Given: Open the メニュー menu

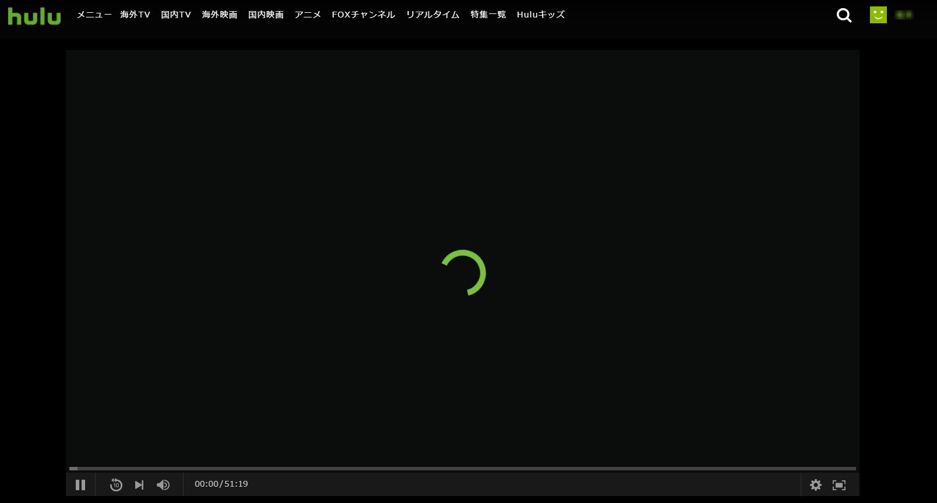Looking at the screenshot, I should (x=94, y=15).
